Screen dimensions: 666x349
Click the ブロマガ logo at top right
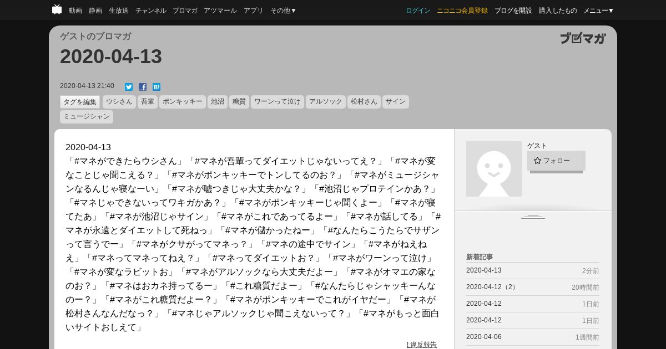pyautogui.click(x=583, y=38)
